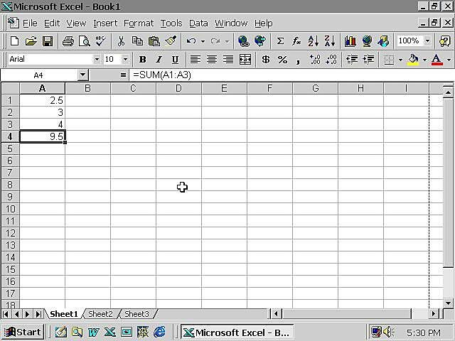The image size is (455, 341).
Task: Align cell contents right
Action: pos(228,60)
